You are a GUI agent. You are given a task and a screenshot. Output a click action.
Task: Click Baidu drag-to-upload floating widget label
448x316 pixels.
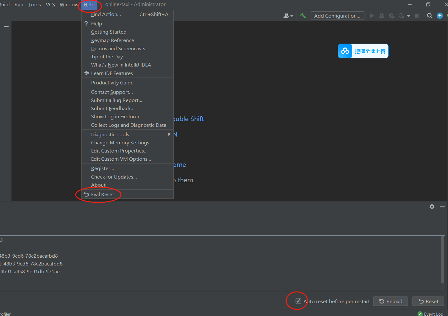370,51
